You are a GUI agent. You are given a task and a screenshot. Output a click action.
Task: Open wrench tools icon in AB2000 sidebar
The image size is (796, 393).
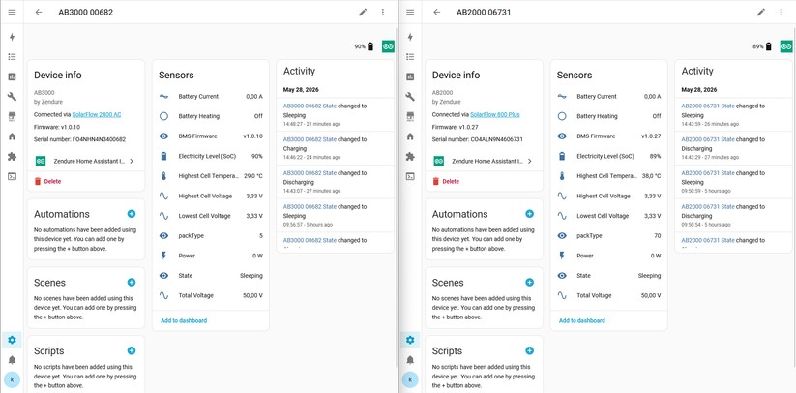tap(410, 97)
